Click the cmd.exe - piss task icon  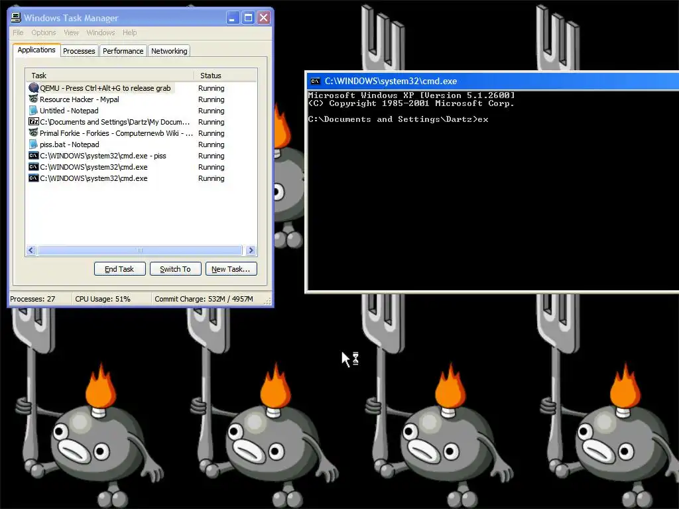[x=33, y=155]
